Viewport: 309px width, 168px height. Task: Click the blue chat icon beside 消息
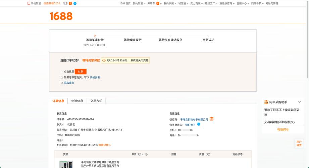pyautogui.click(x=75, y=3)
